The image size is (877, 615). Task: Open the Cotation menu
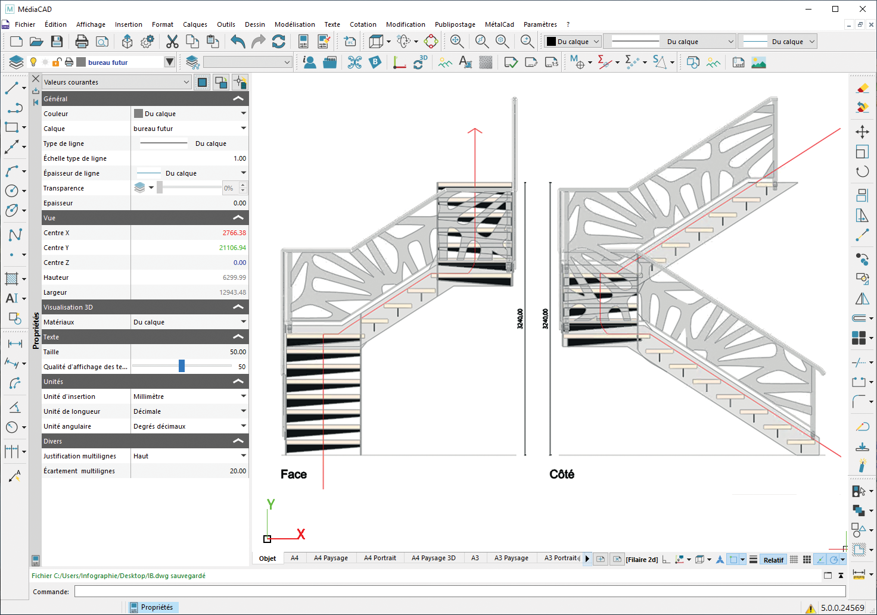(x=363, y=24)
